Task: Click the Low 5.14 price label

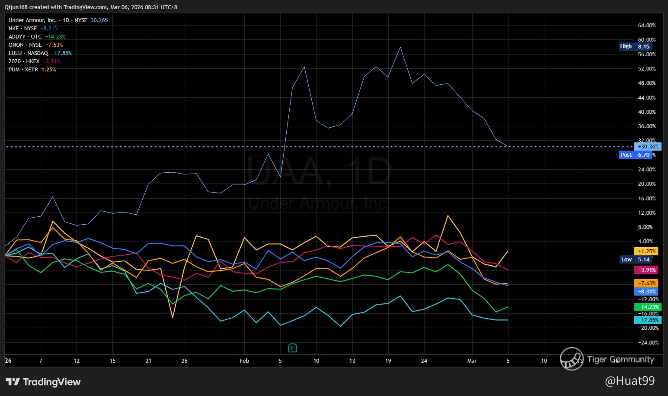Action: coord(635,259)
